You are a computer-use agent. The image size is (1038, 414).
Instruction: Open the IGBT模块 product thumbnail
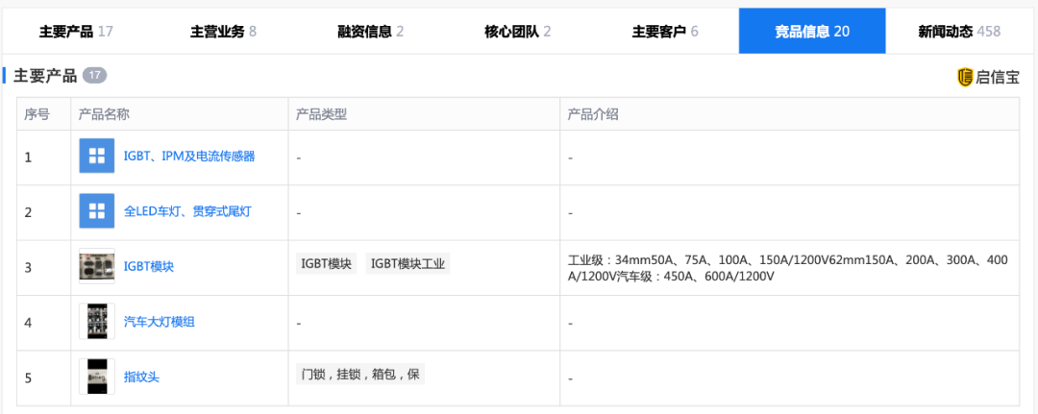point(97,266)
